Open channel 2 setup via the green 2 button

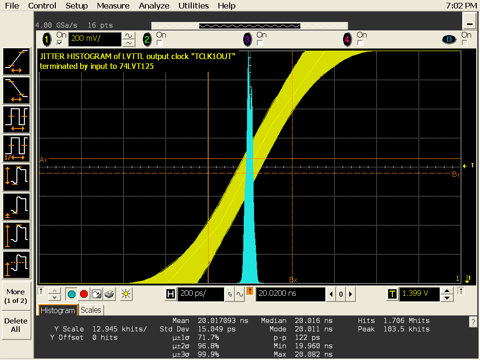pos(147,39)
